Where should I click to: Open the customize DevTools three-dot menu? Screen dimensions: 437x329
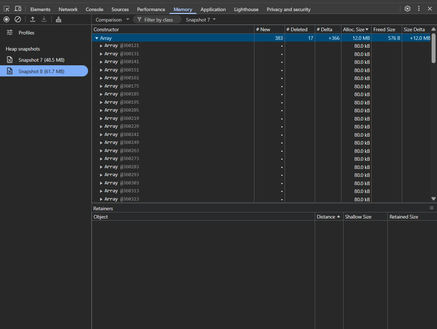[x=419, y=9]
